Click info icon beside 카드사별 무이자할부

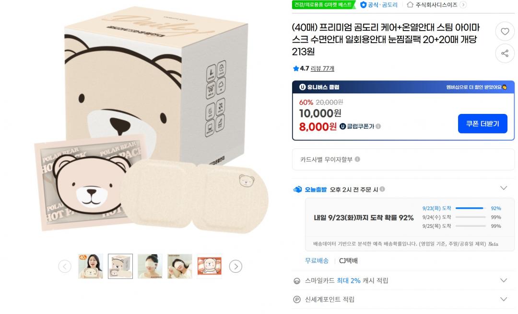[357, 159]
